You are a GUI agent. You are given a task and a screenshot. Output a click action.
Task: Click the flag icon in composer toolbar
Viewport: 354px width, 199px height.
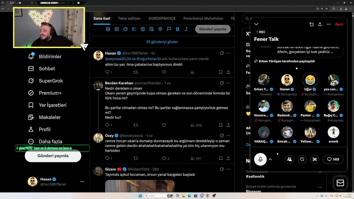pos(169,29)
